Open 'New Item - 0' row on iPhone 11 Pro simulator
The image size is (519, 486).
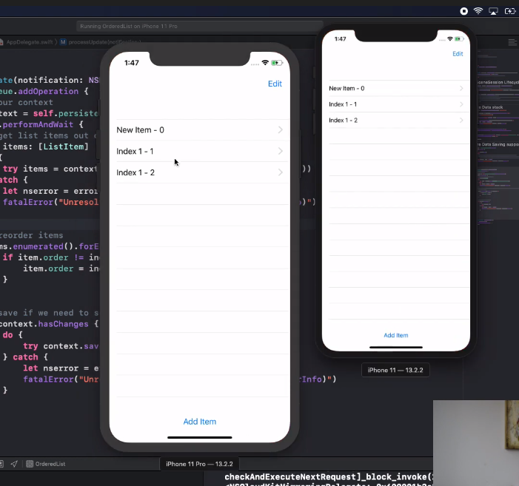(x=200, y=130)
